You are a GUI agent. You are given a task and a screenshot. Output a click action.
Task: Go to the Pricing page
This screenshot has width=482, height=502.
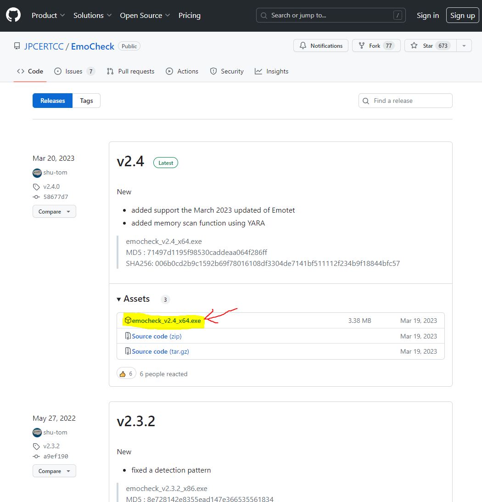[190, 15]
